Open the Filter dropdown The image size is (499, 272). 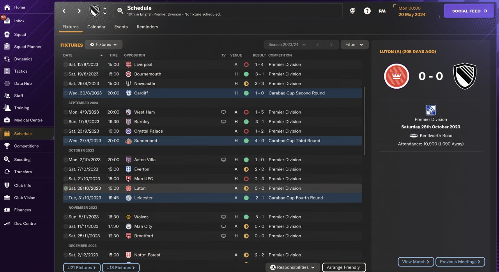pyautogui.click(x=354, y=44)
